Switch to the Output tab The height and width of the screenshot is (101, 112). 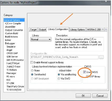tap(42, 30)
